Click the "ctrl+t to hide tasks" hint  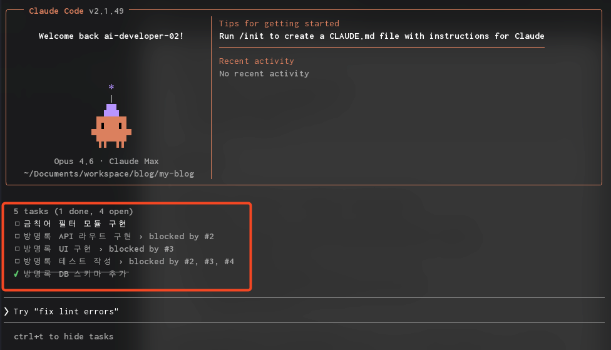click(x=63, y=336)
